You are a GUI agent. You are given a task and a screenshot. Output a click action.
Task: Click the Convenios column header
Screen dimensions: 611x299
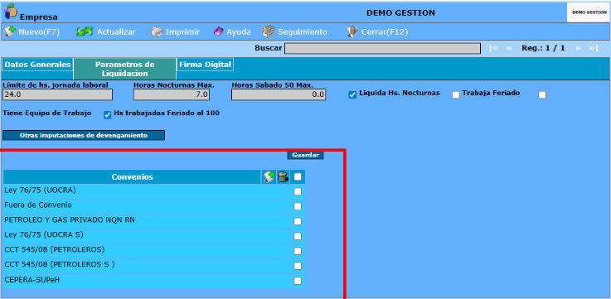click(x=132, y=177)
